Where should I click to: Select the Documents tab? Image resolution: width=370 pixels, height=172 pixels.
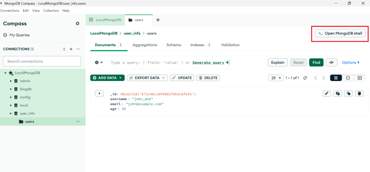[x=109, y=45]
